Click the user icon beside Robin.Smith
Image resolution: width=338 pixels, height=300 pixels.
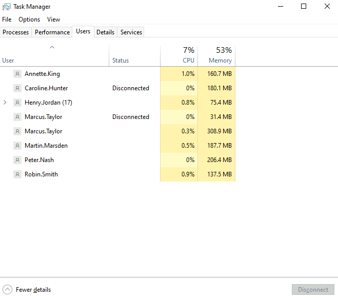[x=17, y=174]
